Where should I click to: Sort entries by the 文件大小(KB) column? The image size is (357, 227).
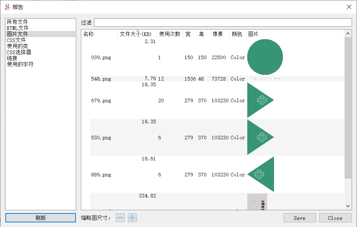tap(136, 34)
